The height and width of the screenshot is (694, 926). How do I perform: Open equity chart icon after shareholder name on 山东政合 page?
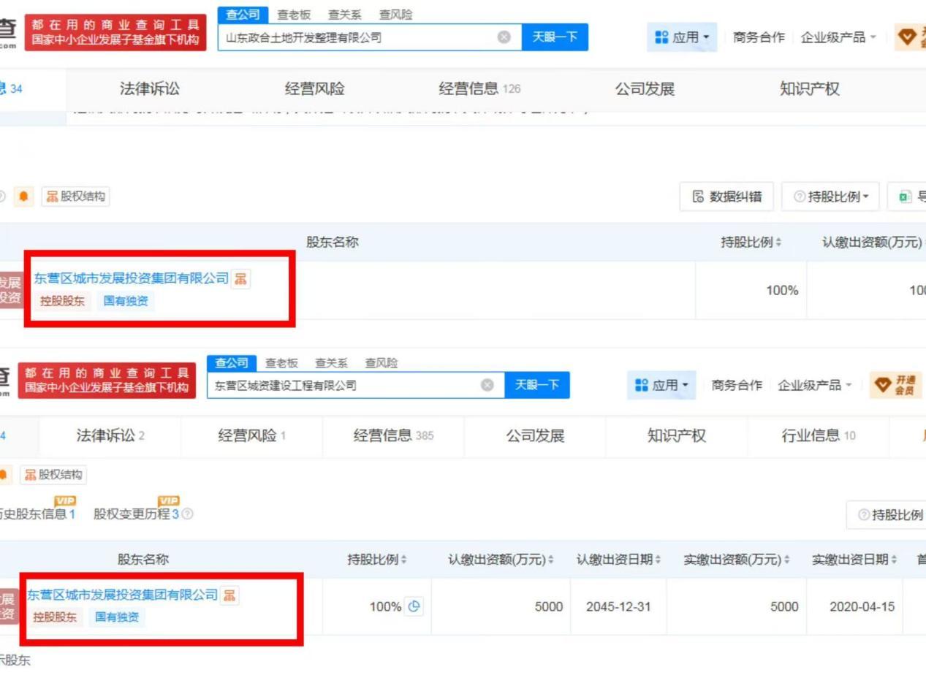click(240, 278)
